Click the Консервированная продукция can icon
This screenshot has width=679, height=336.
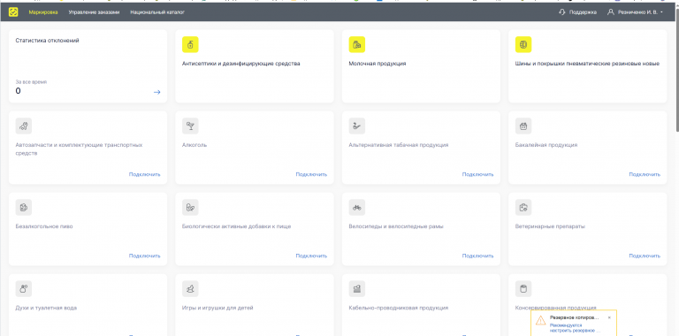pyautogui.click(x=523, y=289)
